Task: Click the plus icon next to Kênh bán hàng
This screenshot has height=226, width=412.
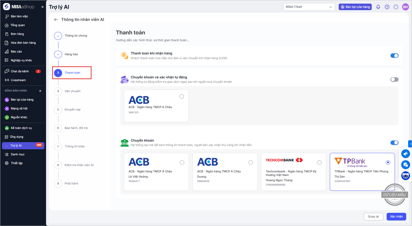Action: 40,91
